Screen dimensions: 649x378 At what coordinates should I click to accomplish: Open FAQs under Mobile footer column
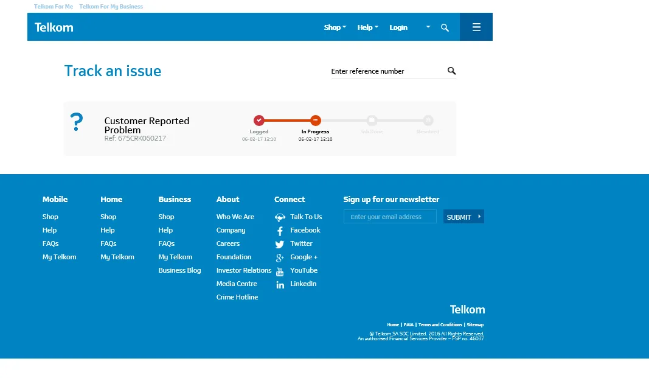tap(50, 243)
